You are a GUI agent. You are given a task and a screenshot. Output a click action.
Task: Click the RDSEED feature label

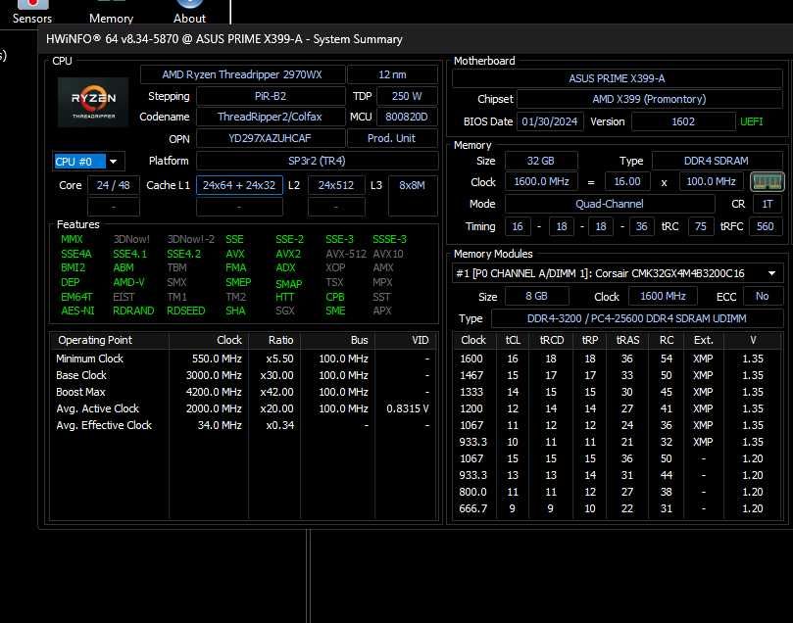[186, 311]
